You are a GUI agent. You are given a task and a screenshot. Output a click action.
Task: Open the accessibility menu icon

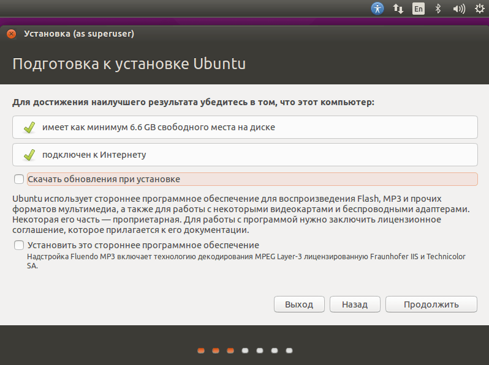pos(377,9)
